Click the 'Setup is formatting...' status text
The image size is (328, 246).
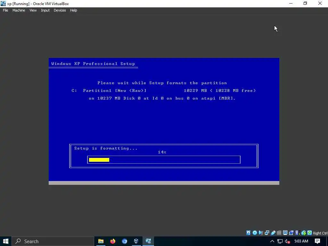click(106, 148)
